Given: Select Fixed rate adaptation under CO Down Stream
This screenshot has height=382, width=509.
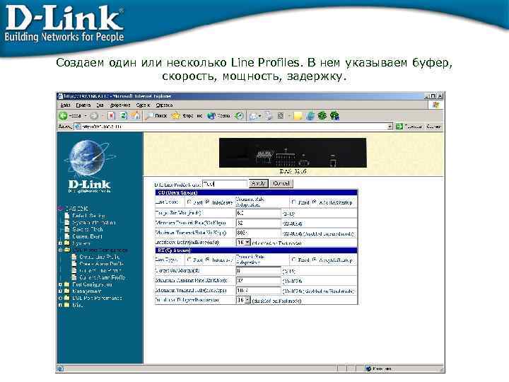Looking at the screenshot, I should pos(294,202).
